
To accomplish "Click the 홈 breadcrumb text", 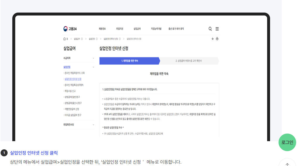I will coord(67,39).
